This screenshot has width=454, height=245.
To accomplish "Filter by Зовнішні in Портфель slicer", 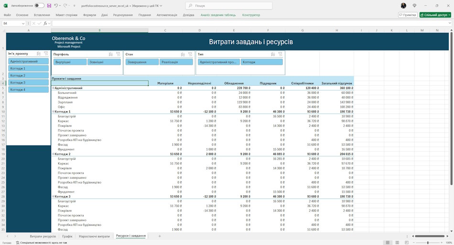I will (x=104, y=62).
